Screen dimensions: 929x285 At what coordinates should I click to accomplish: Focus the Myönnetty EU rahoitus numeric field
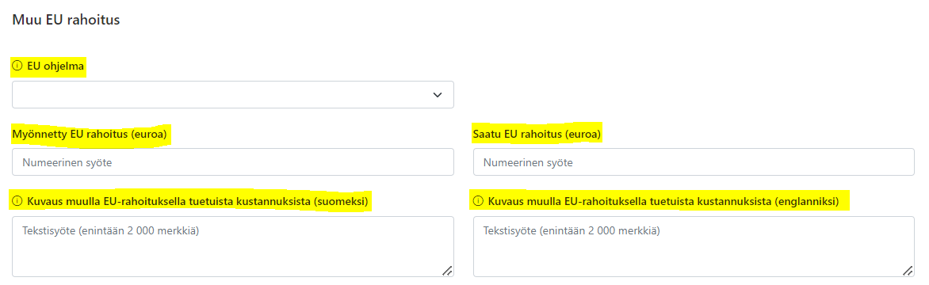coord(233,162)
